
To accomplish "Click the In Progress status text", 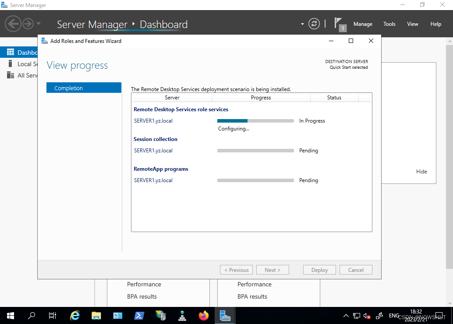I will (x=312, y=121).
